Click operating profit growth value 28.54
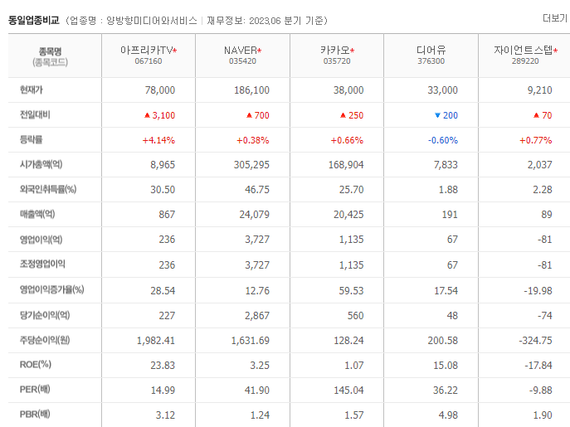 click(163, 291)
